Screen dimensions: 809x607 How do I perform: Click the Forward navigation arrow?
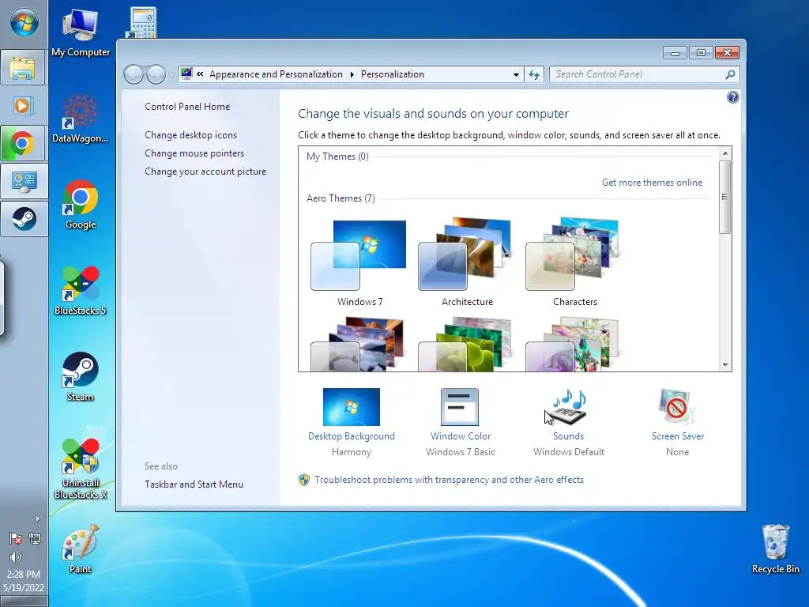pos(156,74)
